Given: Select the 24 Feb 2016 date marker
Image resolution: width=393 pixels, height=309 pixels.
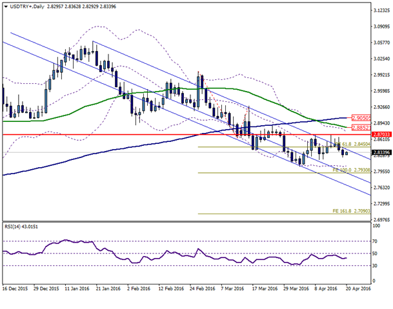Looking at the screenshot, I should [x=204, y=290].
